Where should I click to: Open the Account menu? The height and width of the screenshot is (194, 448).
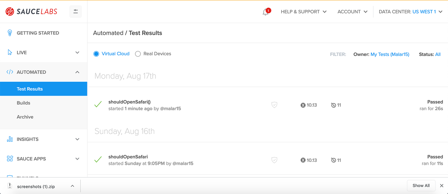[x=352, y=12]
